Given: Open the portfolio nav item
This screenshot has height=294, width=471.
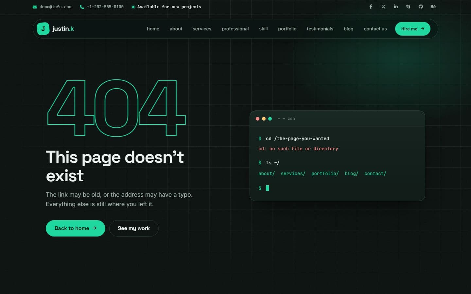Looking at the screenshot, I should [287, 29].
